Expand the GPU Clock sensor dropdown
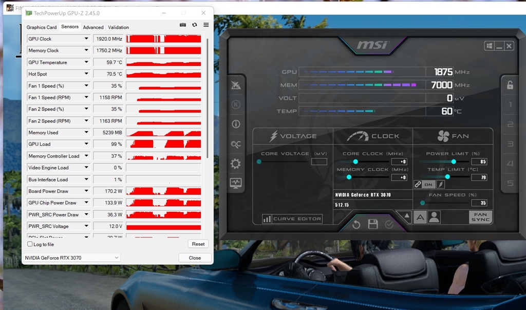This screenshot has height=310, width=526. point(86,39)
